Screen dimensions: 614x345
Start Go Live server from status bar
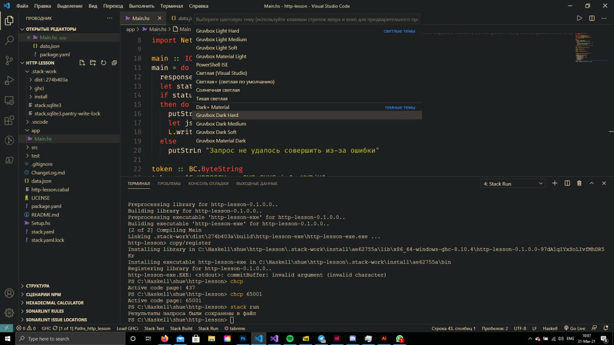tap(574, 328)
